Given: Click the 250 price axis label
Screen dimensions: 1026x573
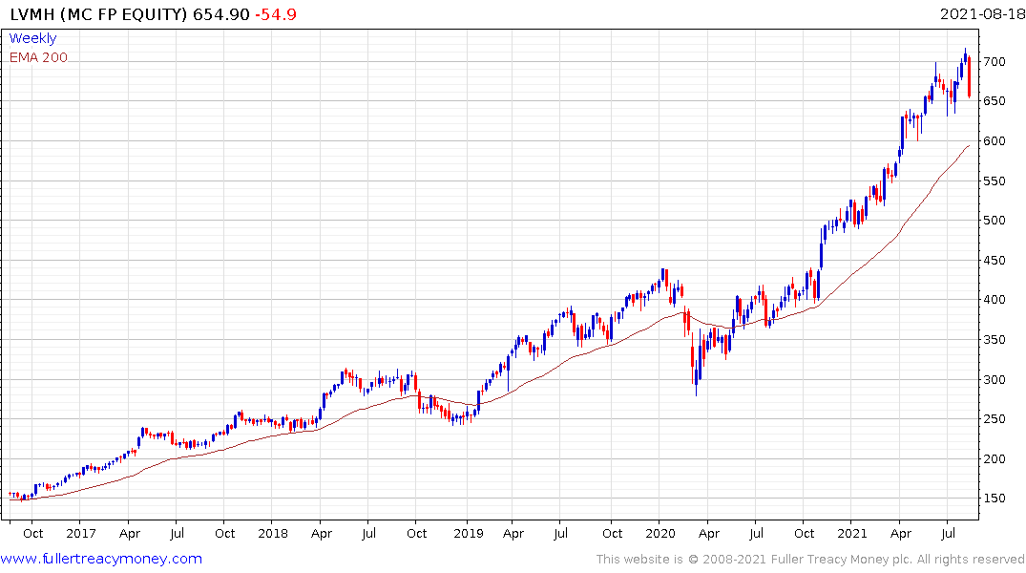Looking at the screenshot, I should pyautogui.click(x=994, y=418).
